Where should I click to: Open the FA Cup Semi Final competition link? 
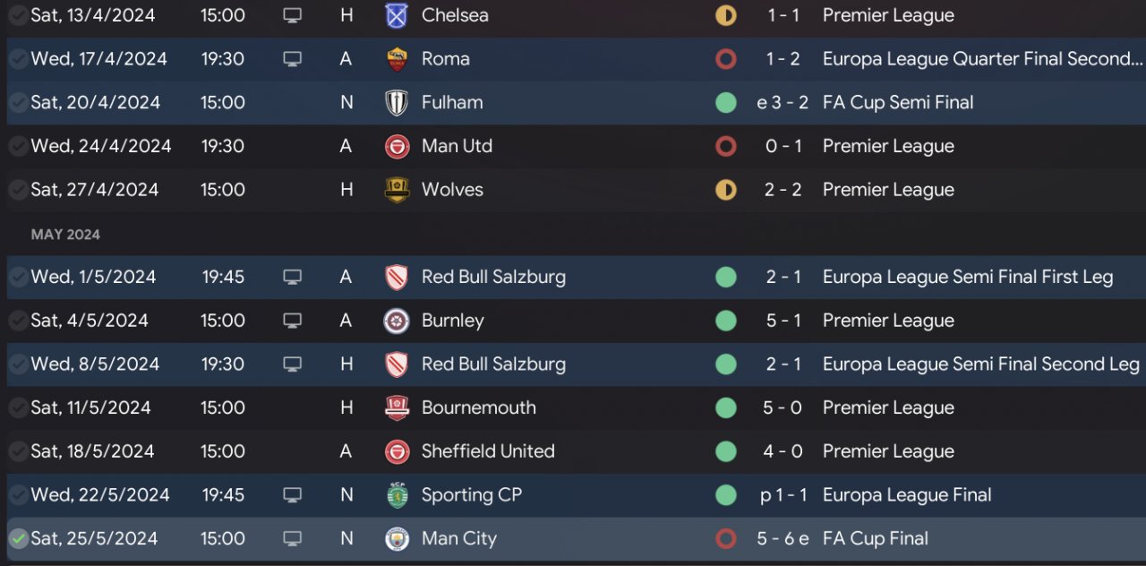tap(897, 102)
